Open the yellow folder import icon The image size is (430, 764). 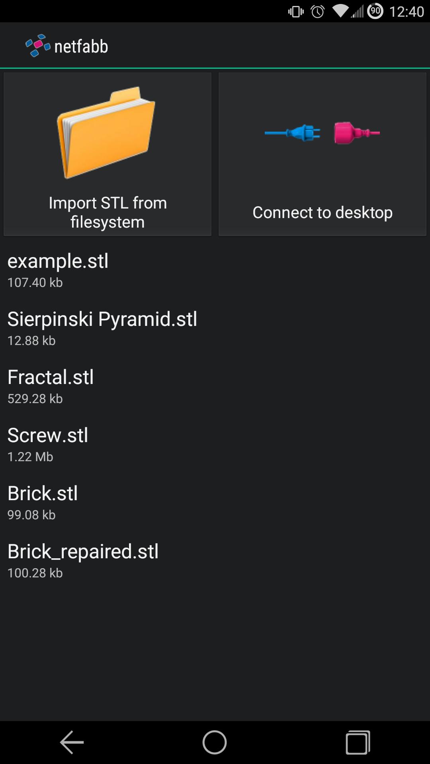point(107,132)
